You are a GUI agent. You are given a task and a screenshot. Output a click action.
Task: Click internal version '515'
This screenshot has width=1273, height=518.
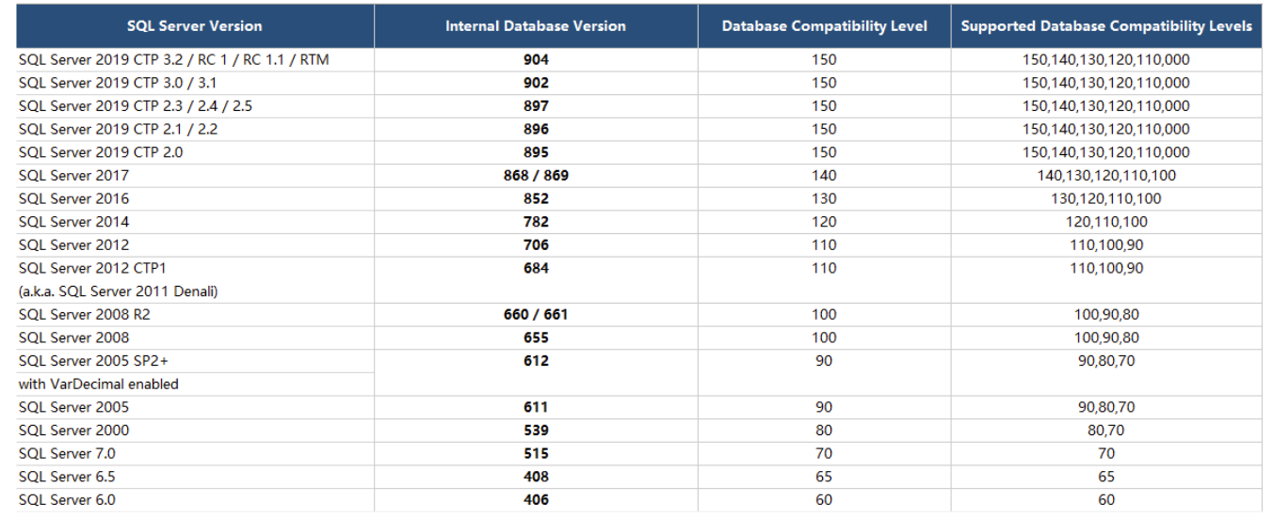point(536,453)
